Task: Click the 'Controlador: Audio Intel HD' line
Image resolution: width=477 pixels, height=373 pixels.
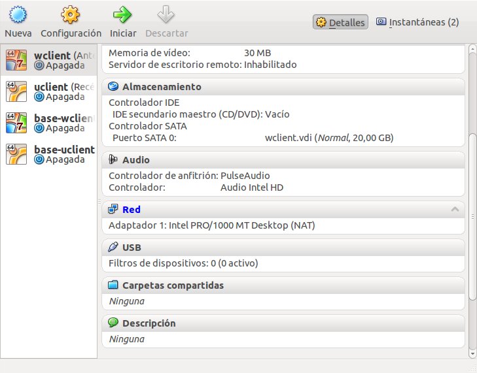Action: [x=196, y=187]
